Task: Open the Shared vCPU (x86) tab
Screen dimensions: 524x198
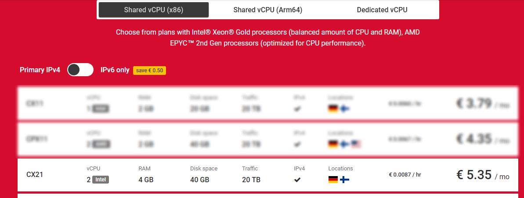Action: [153, 10]
